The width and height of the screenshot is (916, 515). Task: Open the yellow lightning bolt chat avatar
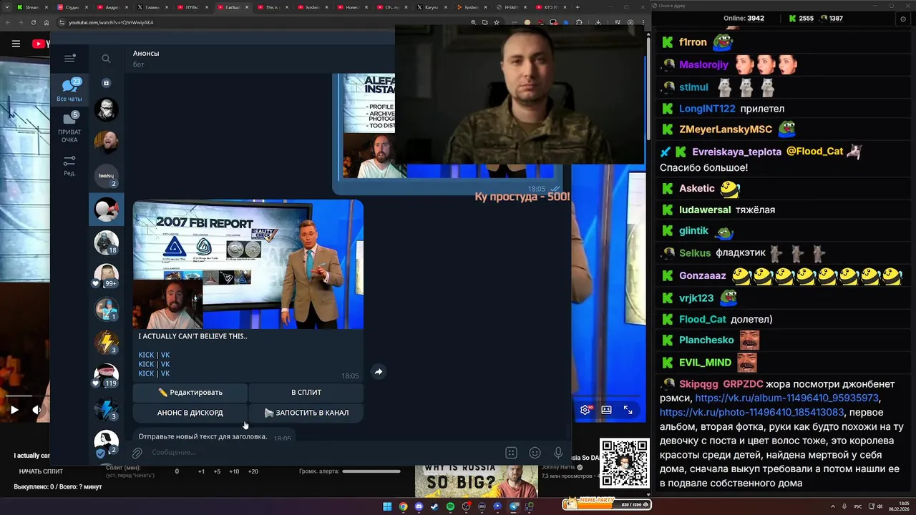click(x=106, y=342)
